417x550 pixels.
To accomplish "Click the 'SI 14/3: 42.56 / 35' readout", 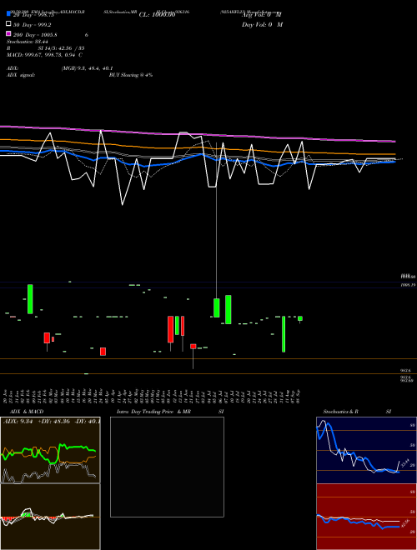I will coord(61,48).
